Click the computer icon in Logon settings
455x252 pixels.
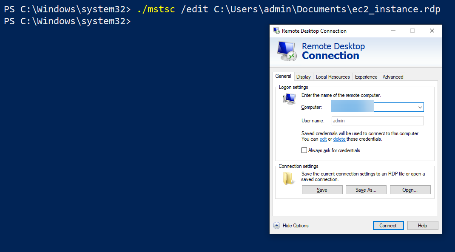click(x=289, y=99)
